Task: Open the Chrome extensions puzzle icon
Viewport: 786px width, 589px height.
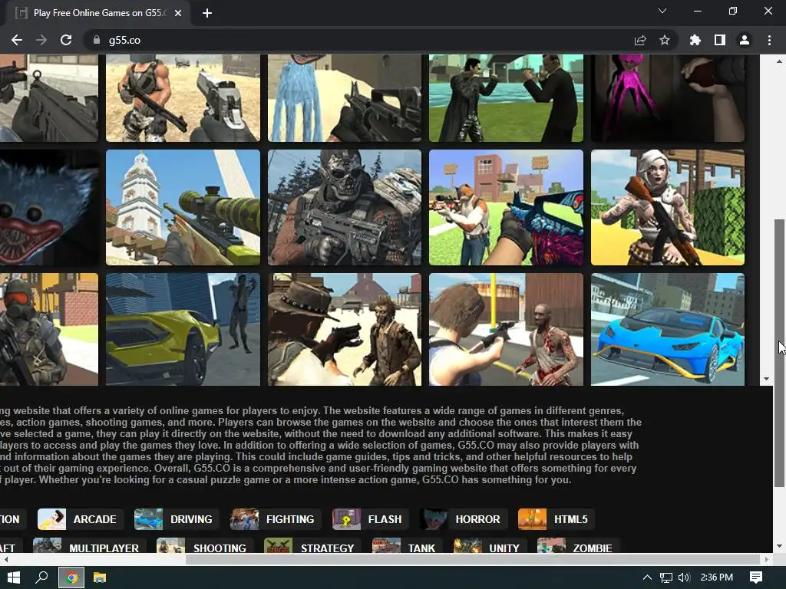Action: [695, 40]
